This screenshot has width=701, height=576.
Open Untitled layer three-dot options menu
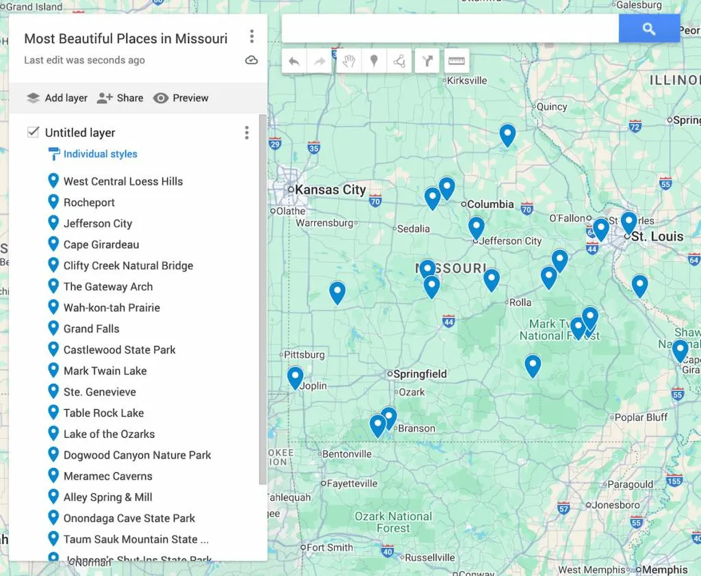pos(246,133)
